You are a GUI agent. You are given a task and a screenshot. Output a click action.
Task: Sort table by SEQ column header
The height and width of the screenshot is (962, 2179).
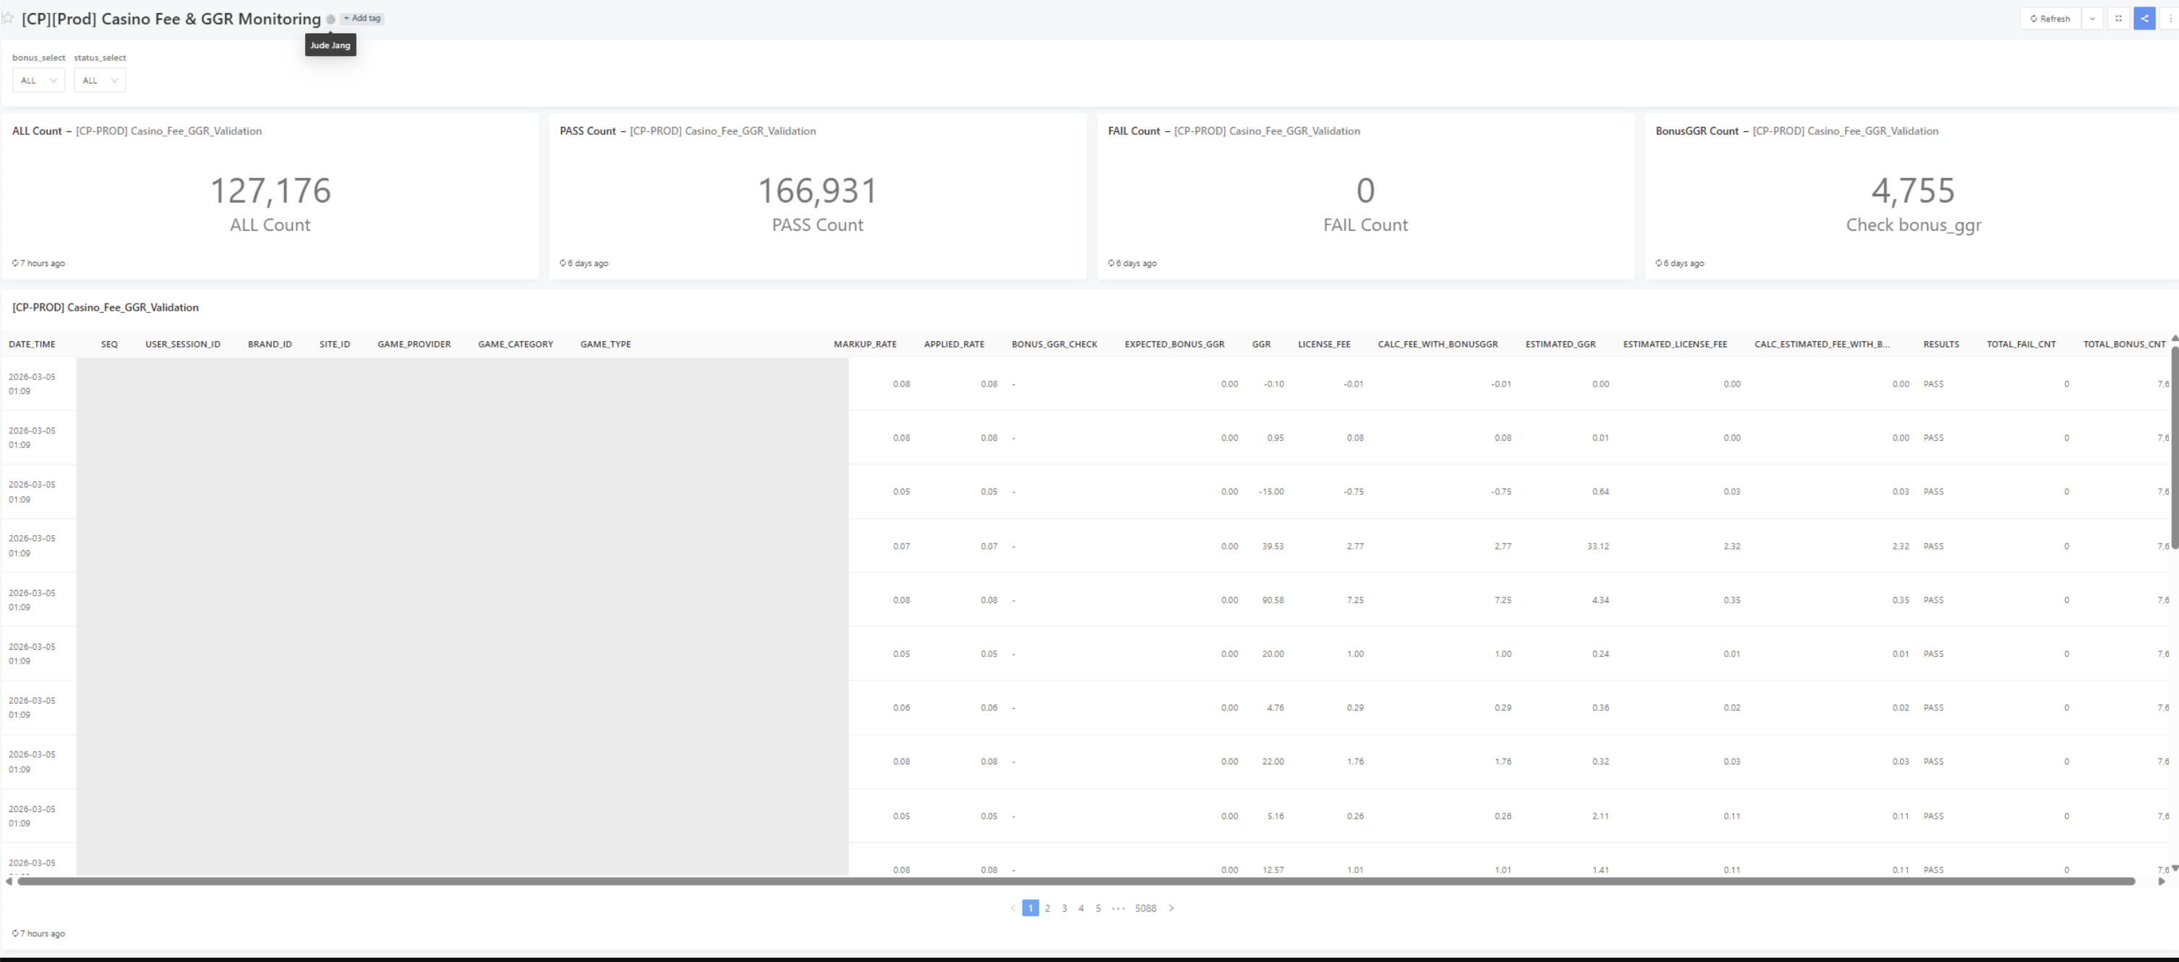pos(109,345)
